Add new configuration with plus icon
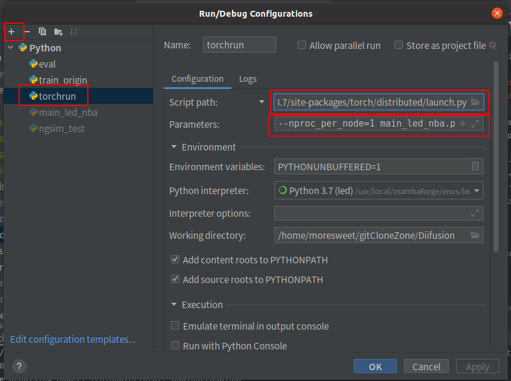The image size is (511, 381). coord(11,32)
